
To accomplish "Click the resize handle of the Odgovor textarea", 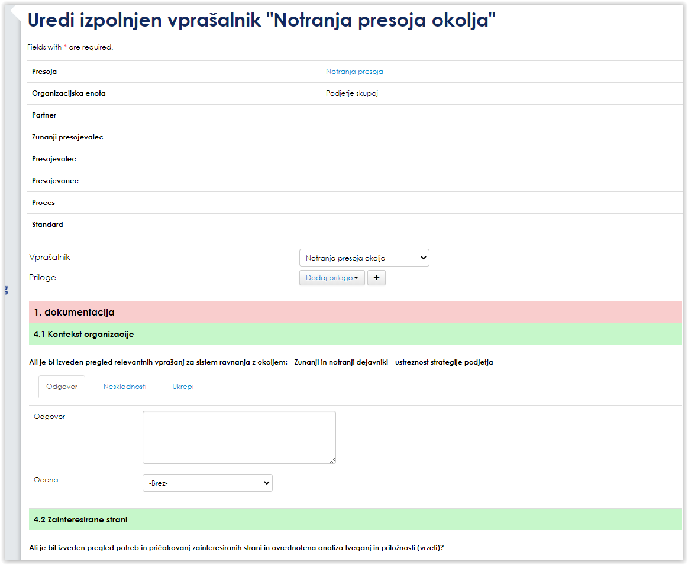I will (332, 460).
